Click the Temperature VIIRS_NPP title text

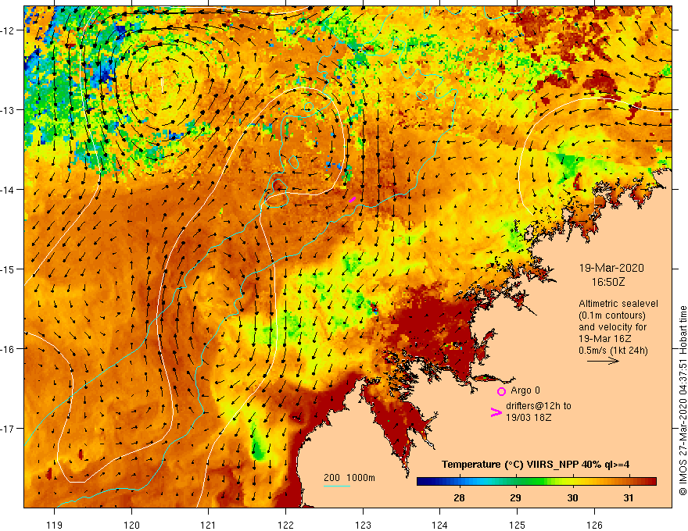[x=536, y=465]
